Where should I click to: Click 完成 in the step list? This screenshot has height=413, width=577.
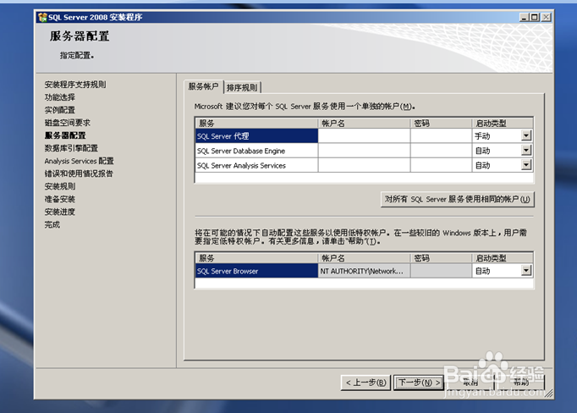point(52,224)
